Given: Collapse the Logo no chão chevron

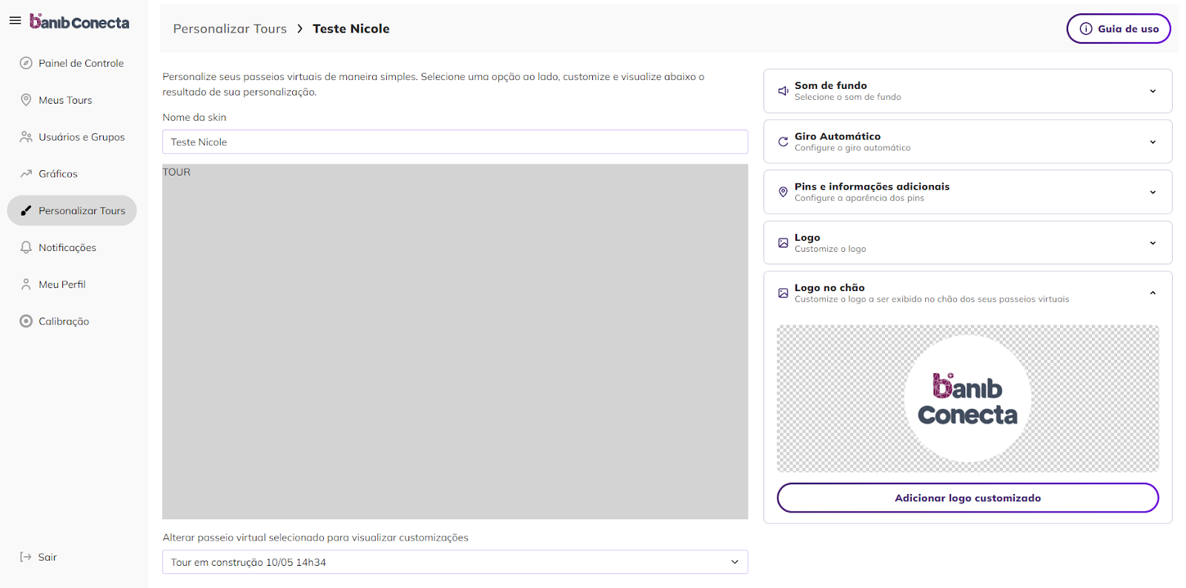Looking at the screenshot, I should coord(1153,293).
